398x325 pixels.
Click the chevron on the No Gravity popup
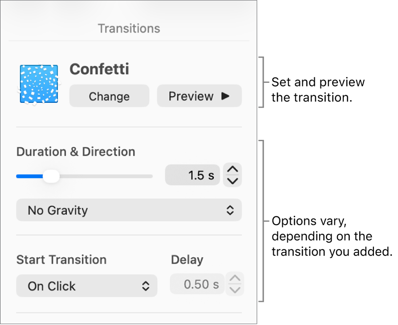pos(231,210)
